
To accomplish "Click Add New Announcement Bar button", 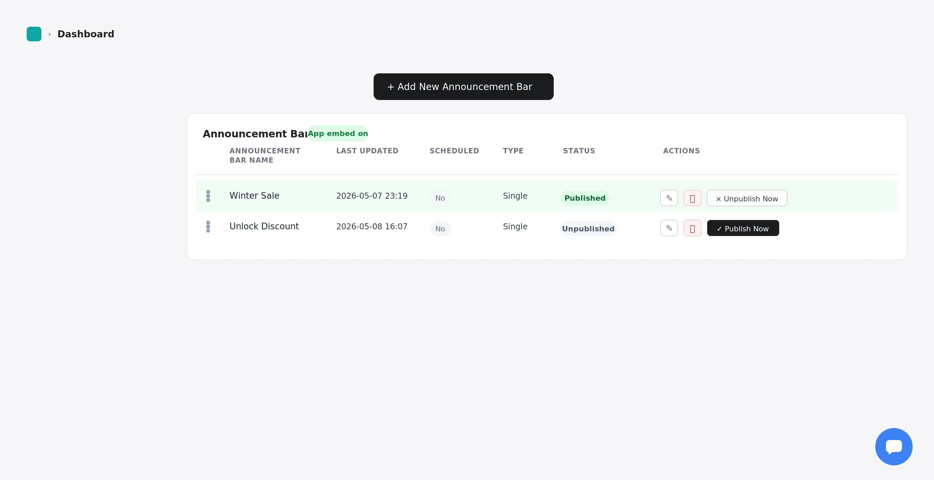I will 463,87.
